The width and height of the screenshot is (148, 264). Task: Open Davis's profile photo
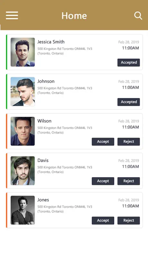(23, 170)
